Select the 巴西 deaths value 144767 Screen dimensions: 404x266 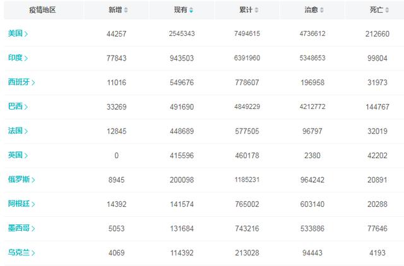[377, 107]
